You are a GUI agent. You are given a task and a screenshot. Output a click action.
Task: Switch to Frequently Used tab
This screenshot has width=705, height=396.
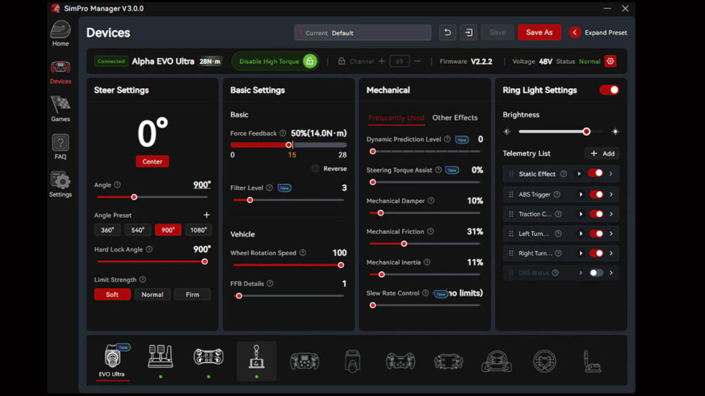[396, 118]
